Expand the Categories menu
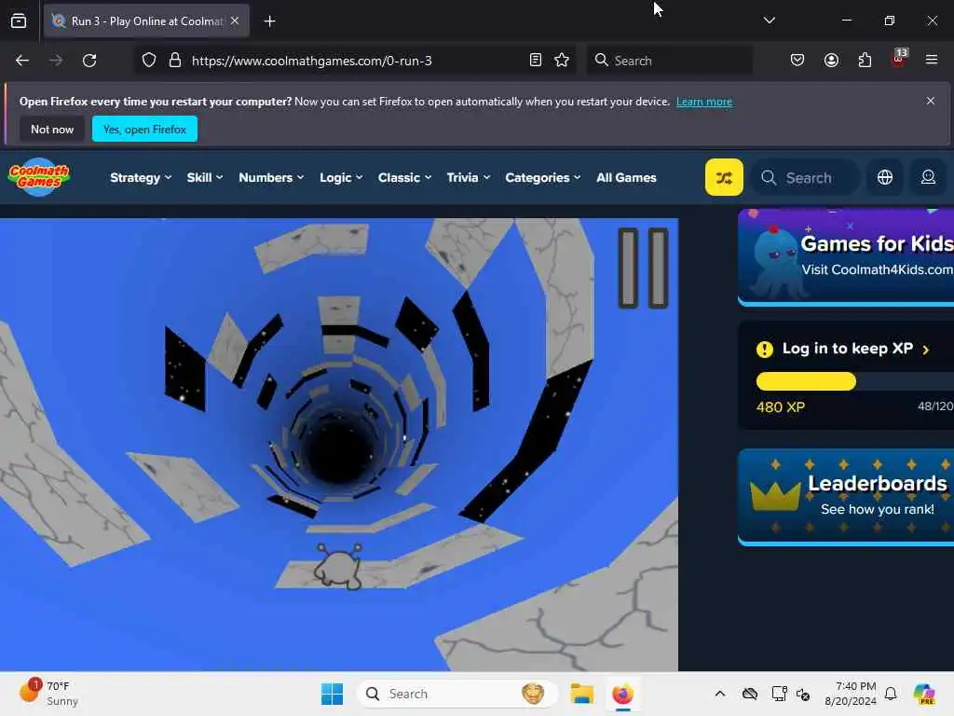The image size is (954, 716). 543,178
